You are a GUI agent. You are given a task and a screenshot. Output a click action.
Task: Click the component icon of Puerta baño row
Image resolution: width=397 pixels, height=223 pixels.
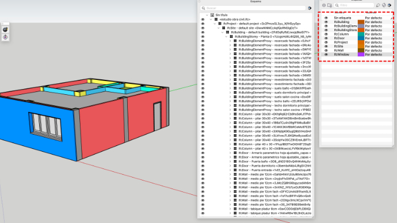(235, 162)
